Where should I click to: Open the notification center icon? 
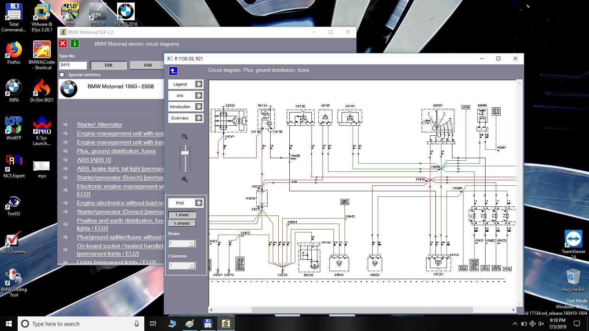click(x=577, y=324)
